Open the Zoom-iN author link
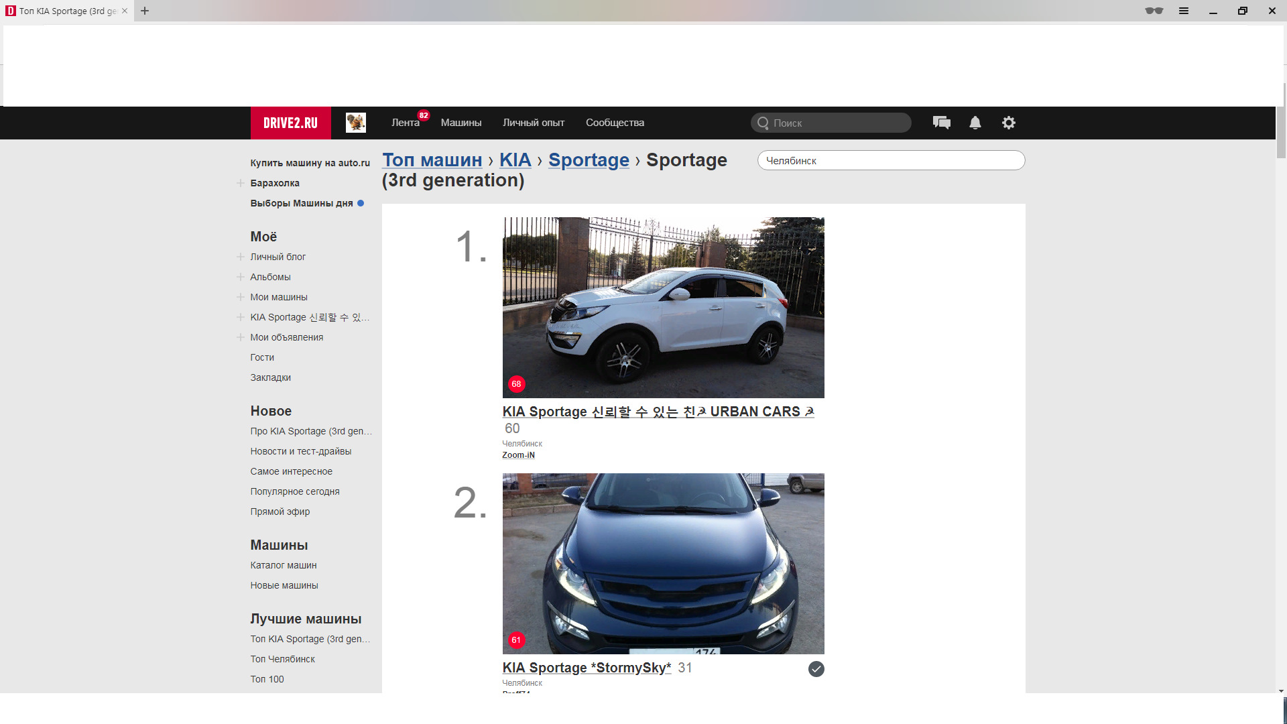The height and width of the screenshot is (724, 1287). click(x=518, y=455)
